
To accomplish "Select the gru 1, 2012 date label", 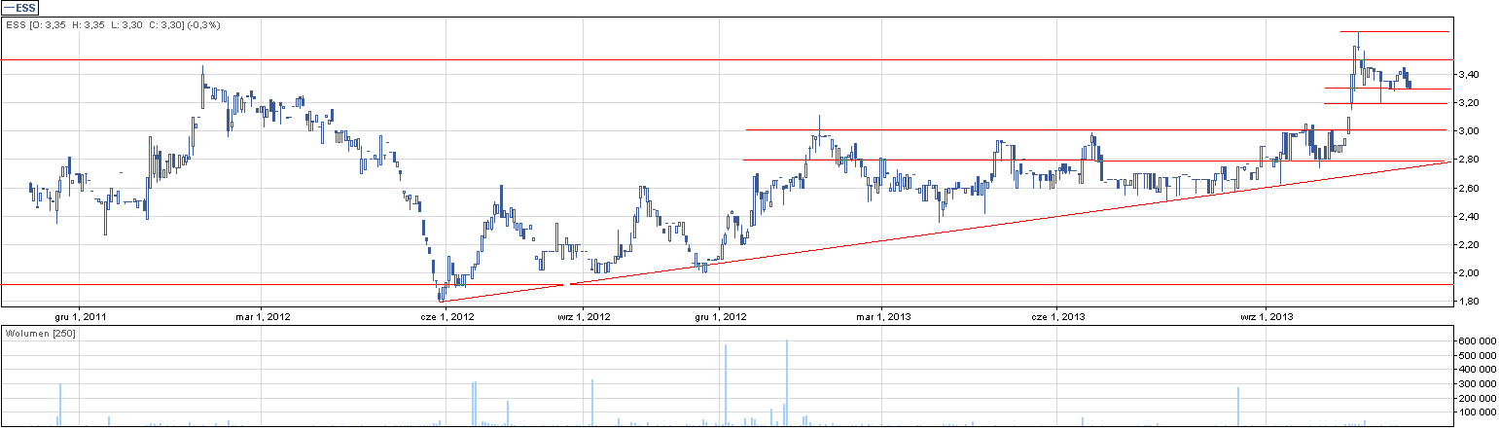I will coord(719,316).
